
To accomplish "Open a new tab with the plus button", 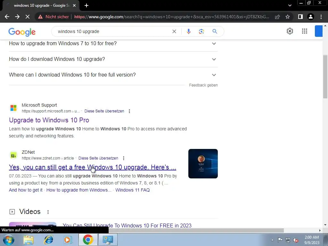I will coord(86,6).
